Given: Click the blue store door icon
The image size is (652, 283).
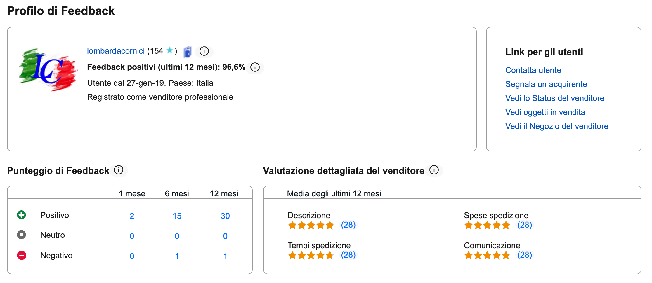Looking at the screenshot, I should pos(187,52).
